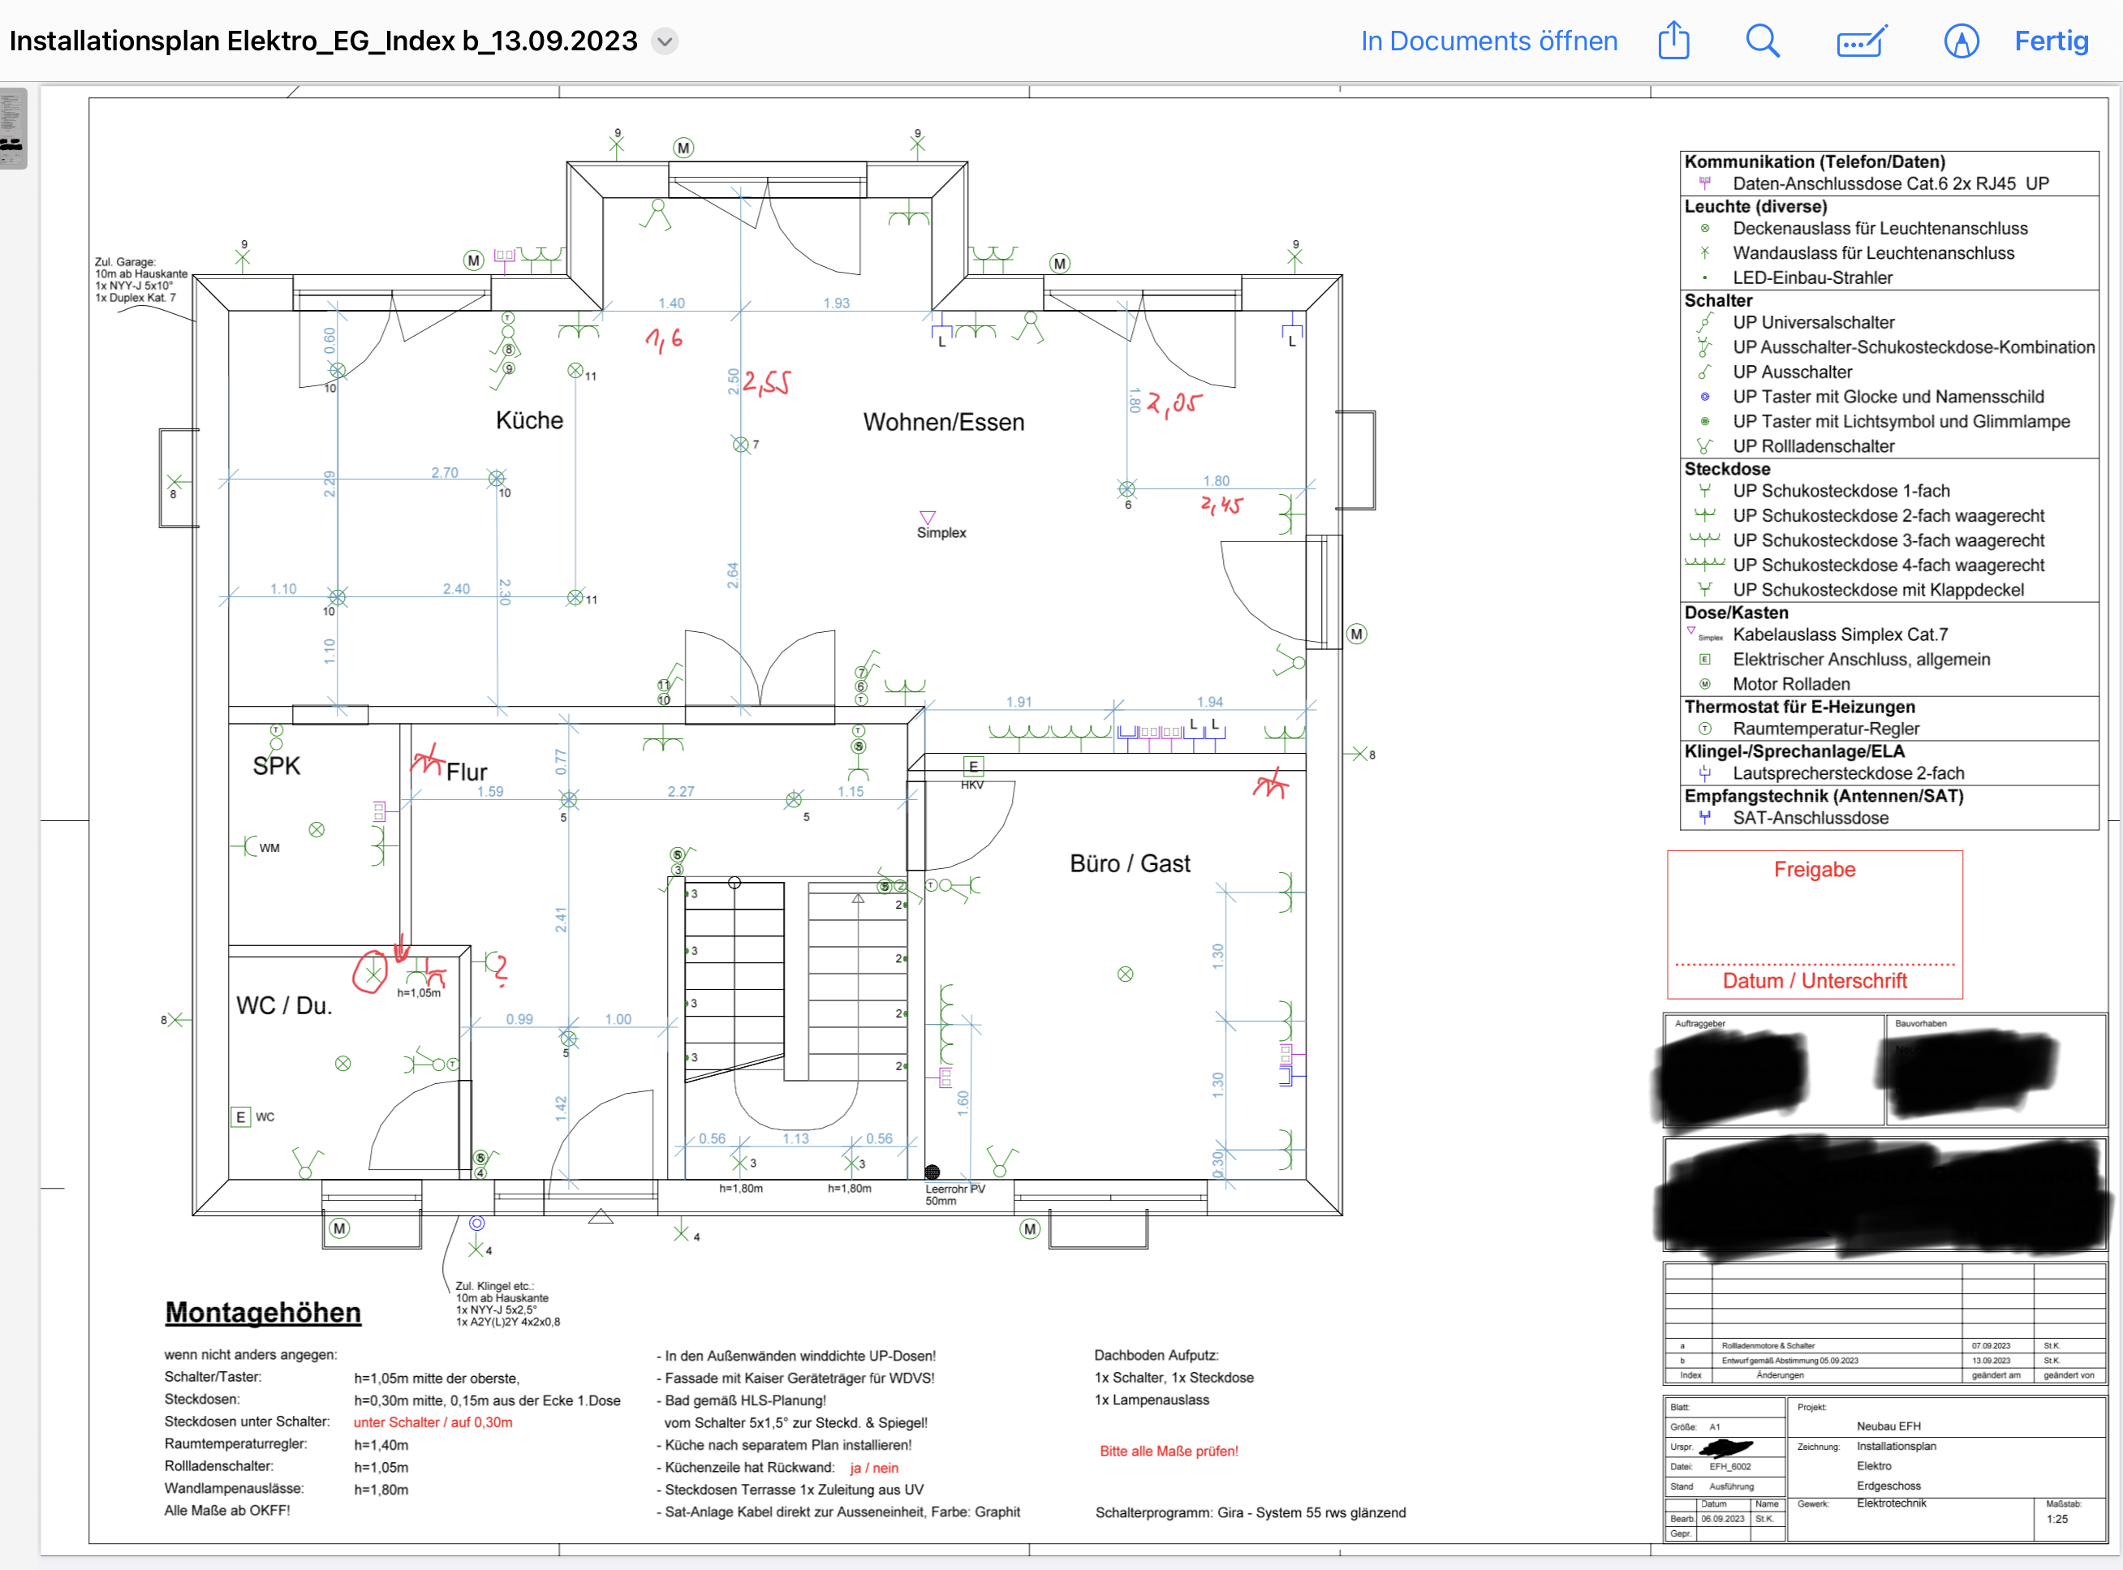Click Fertig to finish viewing
The height and width of the screenshot is (1570, 2123).
point(2051,41)
